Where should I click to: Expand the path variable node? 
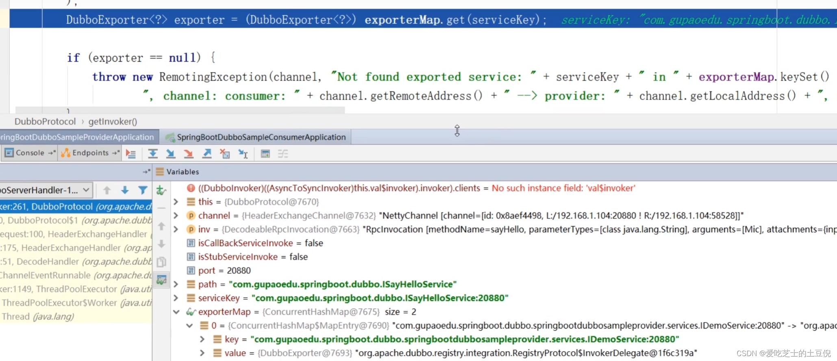tap(176, 284)
